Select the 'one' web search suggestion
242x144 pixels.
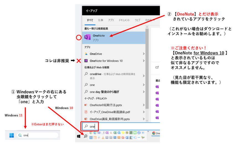(x=92, y=85)
